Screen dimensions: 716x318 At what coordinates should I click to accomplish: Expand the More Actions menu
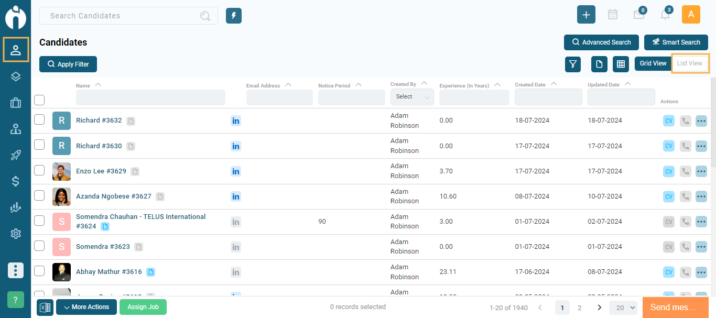pos(86,307)
